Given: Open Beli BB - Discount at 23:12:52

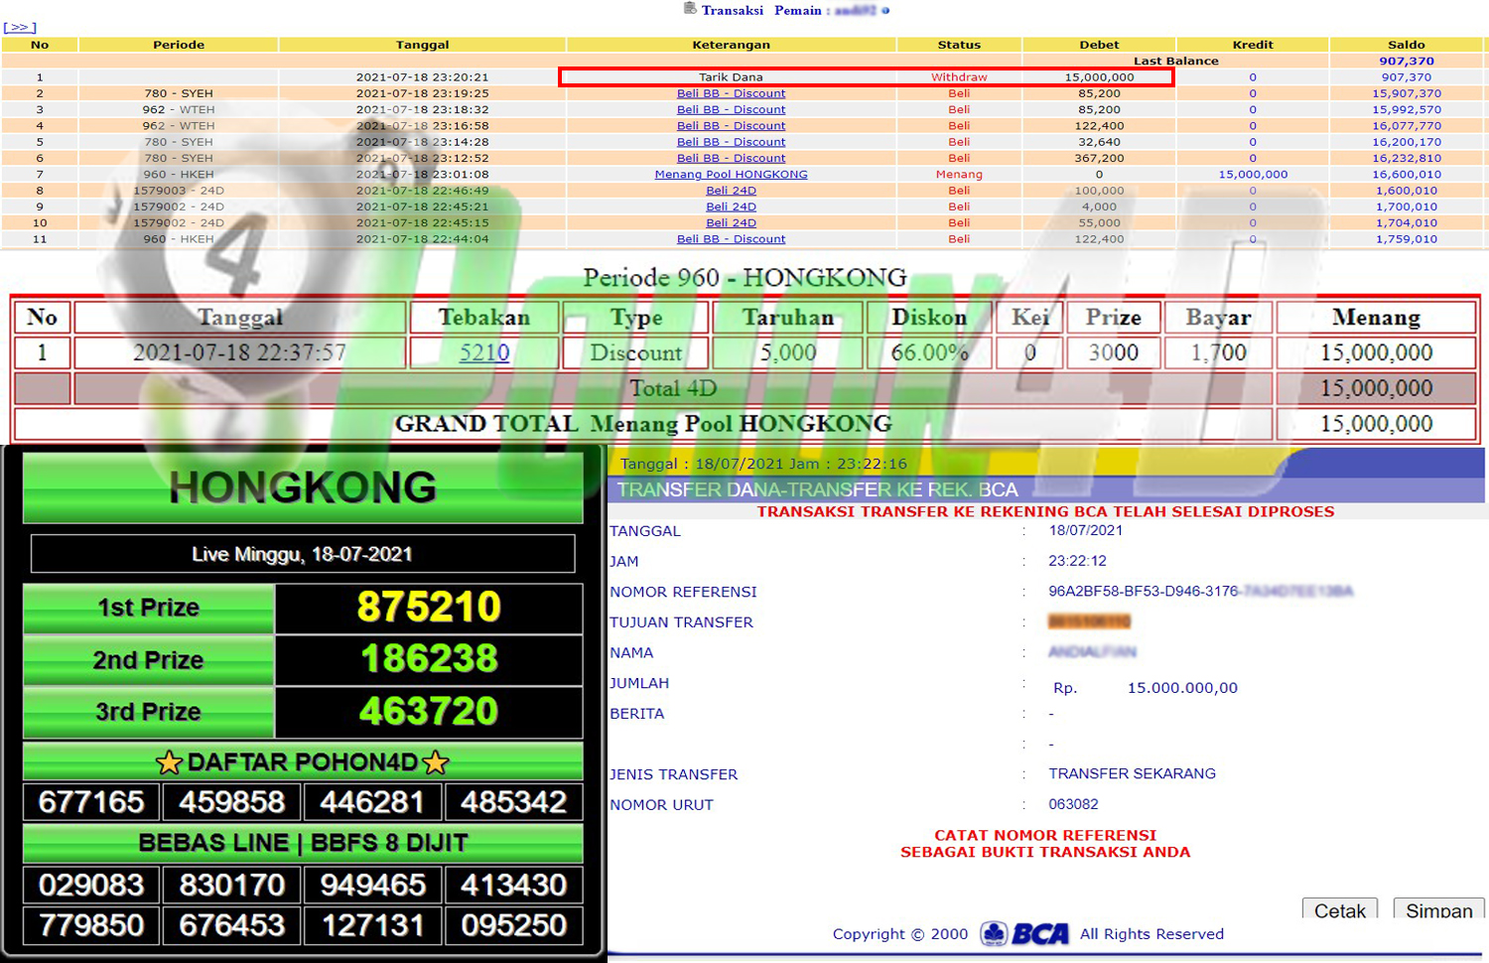Looking at the screenshot, I should [731, 158].
